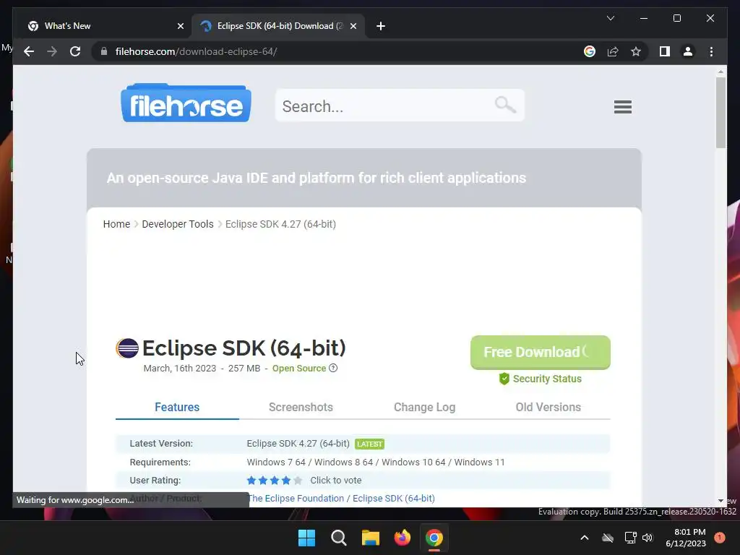The image size is (740, 555).
Task: Open Chrome's three-dot menu
Action: pos(711,51)
